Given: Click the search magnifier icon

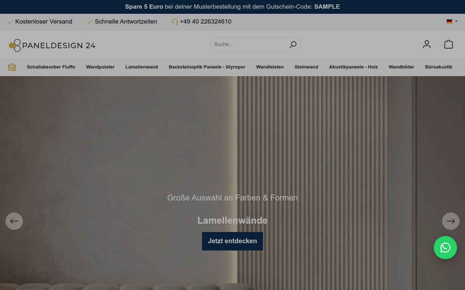Looking at the screenshot, I should [x=293, y=45].
